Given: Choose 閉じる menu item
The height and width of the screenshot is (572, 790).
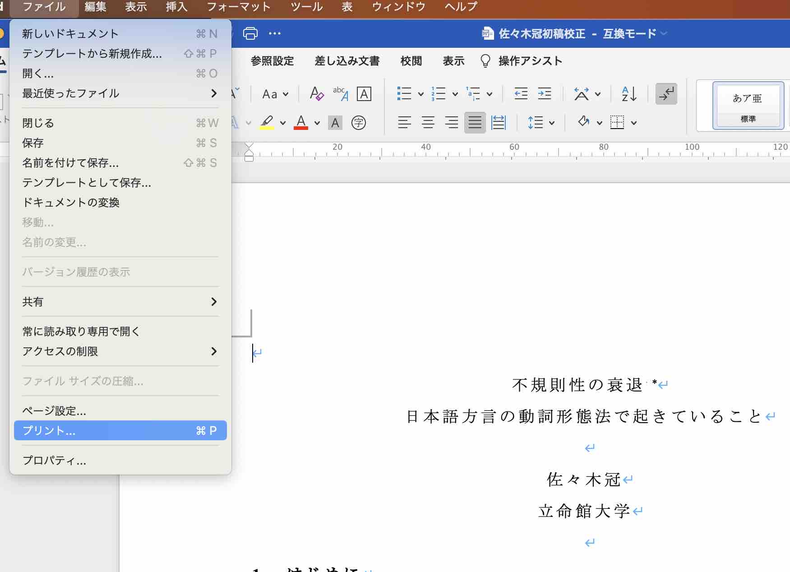Looking at the screenshot, I should [120, 123].
